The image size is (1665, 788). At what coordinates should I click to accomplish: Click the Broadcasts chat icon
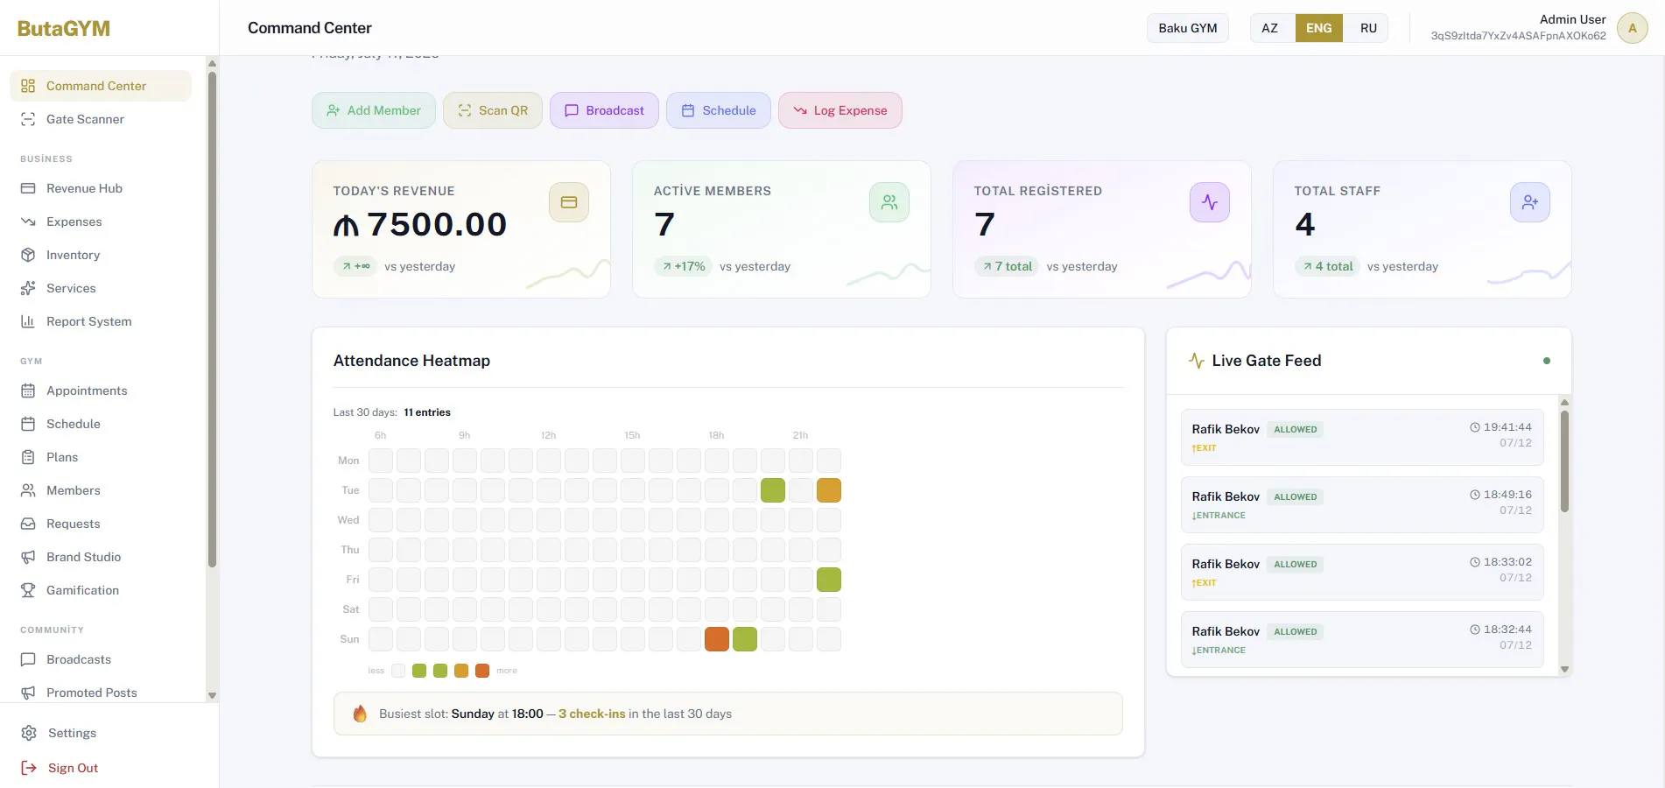tap(28, 659)
